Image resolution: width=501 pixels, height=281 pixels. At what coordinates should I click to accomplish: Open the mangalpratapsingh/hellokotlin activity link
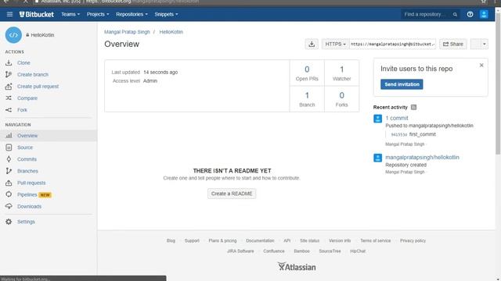coord(422,157)
